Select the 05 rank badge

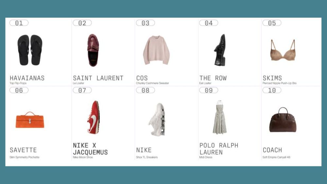pos(272,23)
